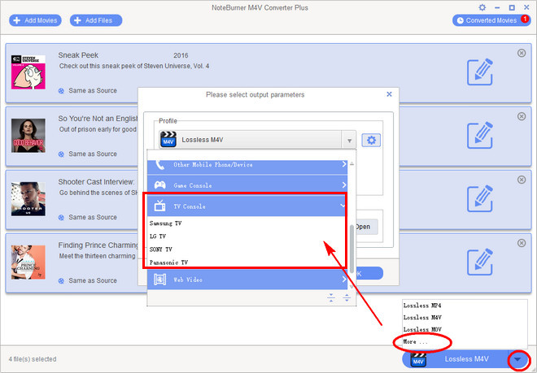The width and height of the screenshot is (537, 373).
Task: Click the expand all categories icon
Action: click(347, 297)
